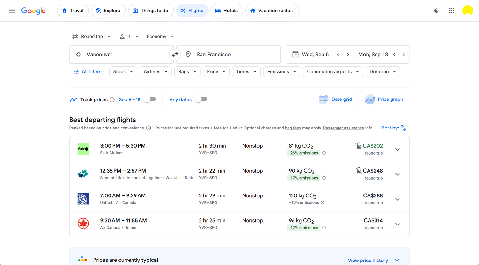Expand the WestJet Delta flight details
Screen dimensions: 479x265
tap(398, 174)
